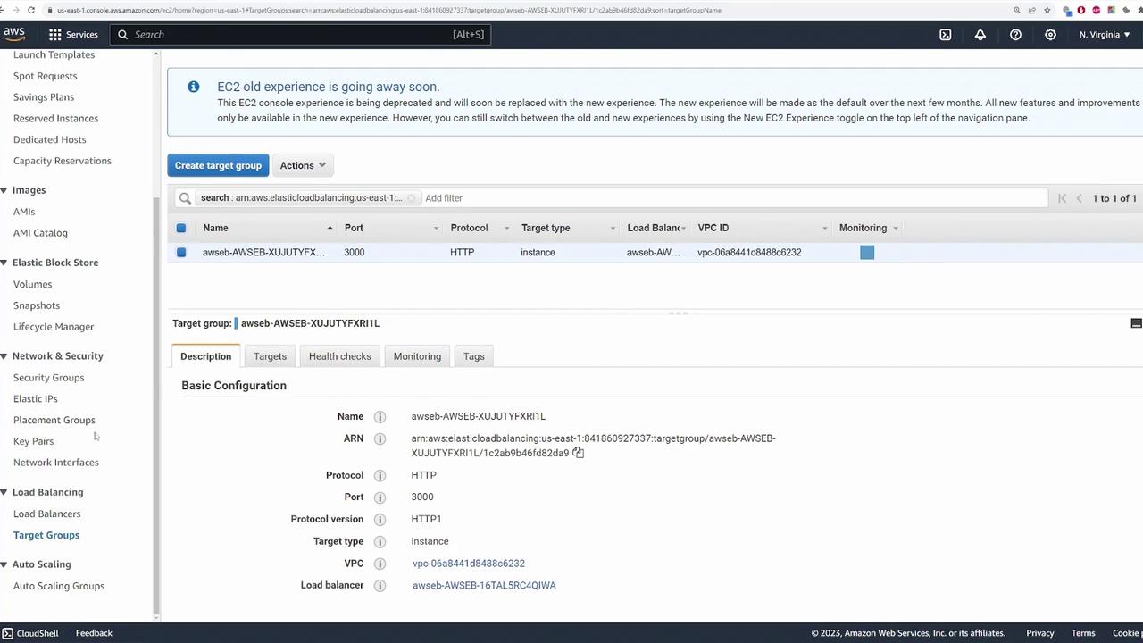The height and width of the screenshot is (643, 1143).
Task: Open the settings gear in top bar
Action: (x=1050, y=34)
